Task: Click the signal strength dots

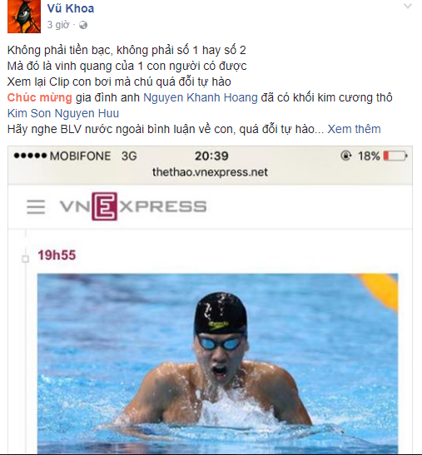Action: click(x=30, y=156)
